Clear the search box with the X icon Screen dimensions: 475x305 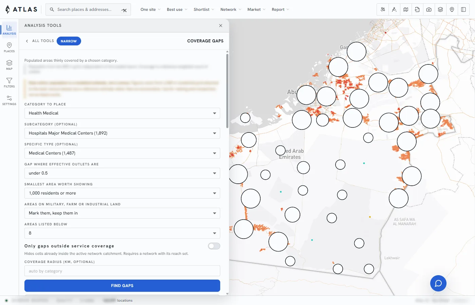(124, 10)
